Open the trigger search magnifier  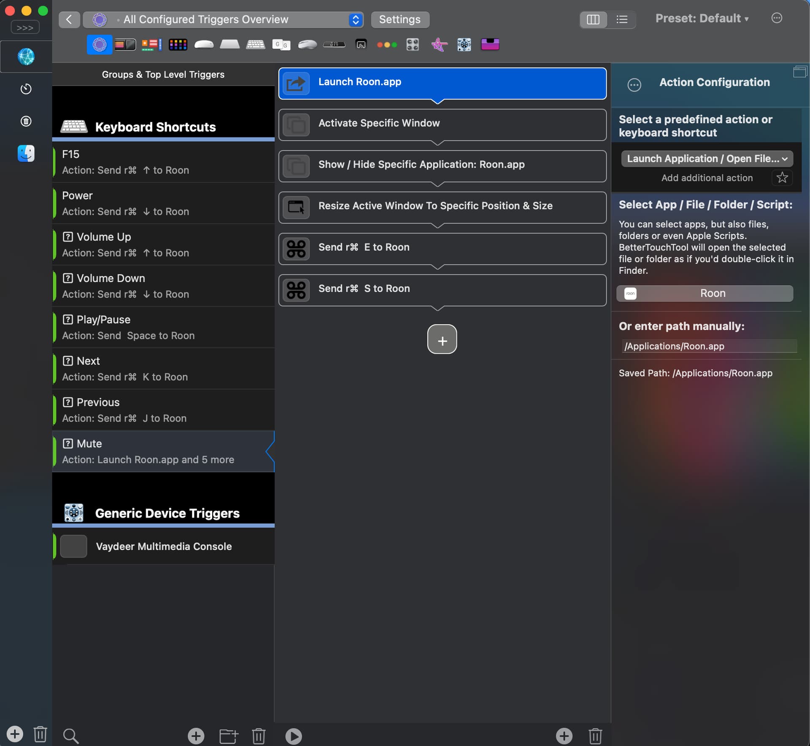(71, 736)
